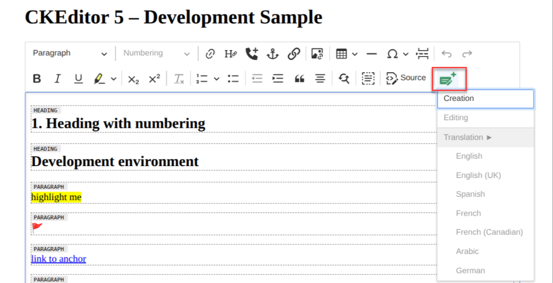Apply subscript formatting
This screenshot has width=553, height=283.
click(133, 79)
